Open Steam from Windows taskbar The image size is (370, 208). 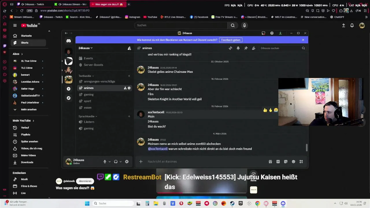click(232, 203)
